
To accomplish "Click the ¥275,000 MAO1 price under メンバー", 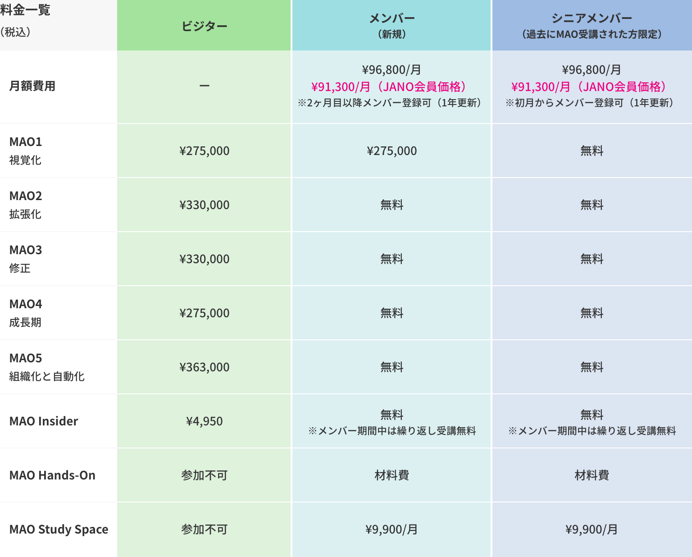I will tap(392, 151).
